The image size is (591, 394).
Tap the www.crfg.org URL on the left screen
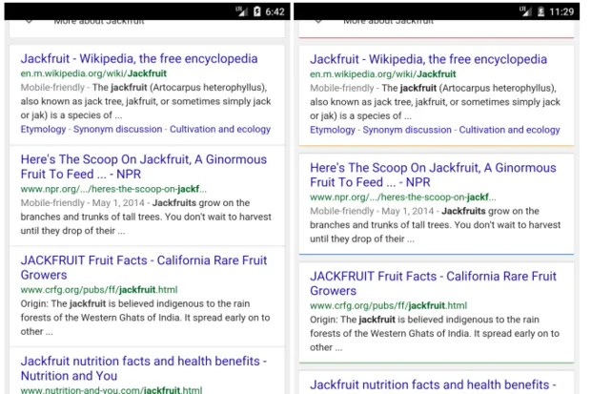pyautogui.click(x=99, y=290)
